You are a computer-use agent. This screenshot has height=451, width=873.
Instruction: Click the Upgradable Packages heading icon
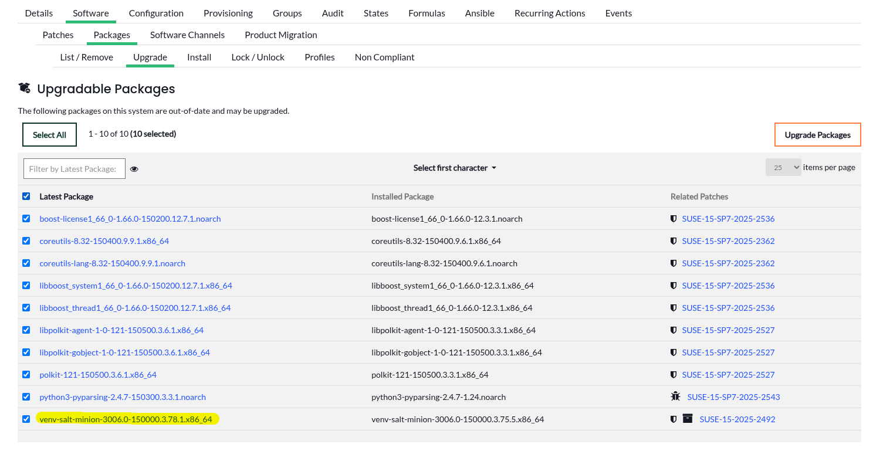(25, 88)
